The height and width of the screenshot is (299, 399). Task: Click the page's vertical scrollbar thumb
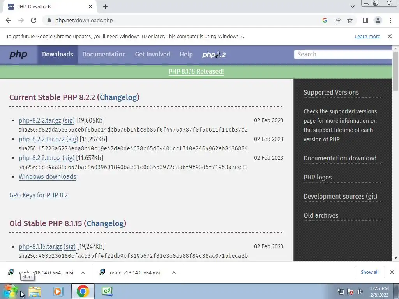[x=395, y=71]
